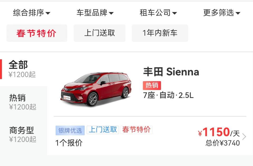Screen dimensions: 253x166
Task: Open the 丰田 Sienna title link
Action: (171, 72)
